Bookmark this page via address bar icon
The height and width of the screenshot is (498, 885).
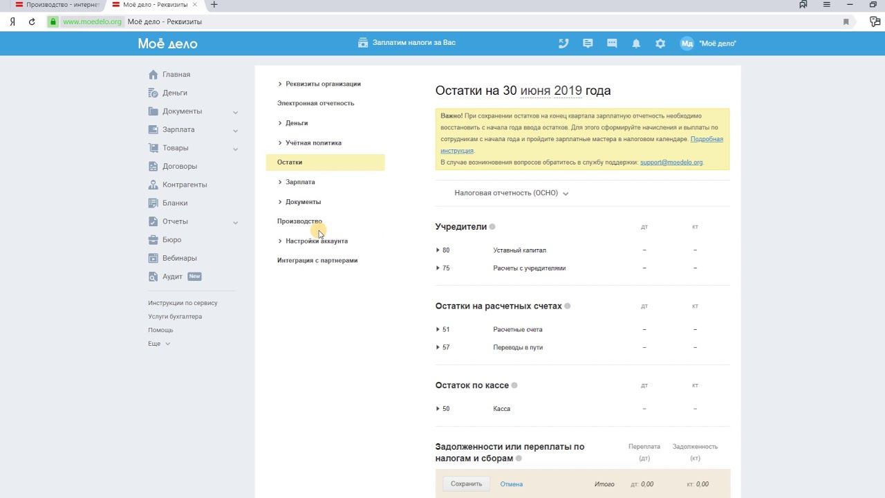click(x=846, y=21)
